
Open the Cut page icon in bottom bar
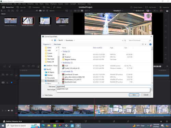point(57,121)
